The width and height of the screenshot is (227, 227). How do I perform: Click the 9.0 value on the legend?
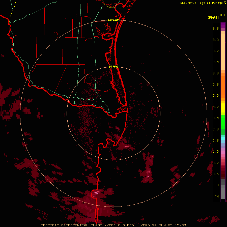point(216,40)
